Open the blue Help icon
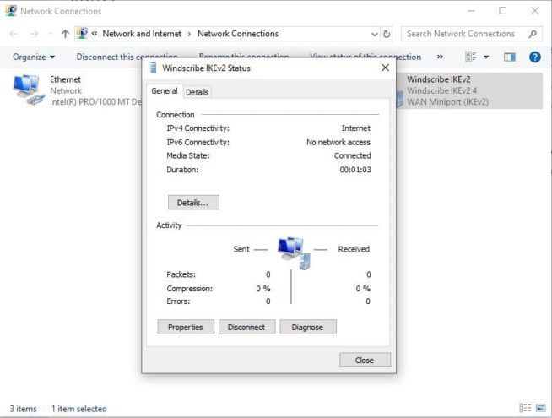Viewport: 552px width, 418px height. [535, 57]
